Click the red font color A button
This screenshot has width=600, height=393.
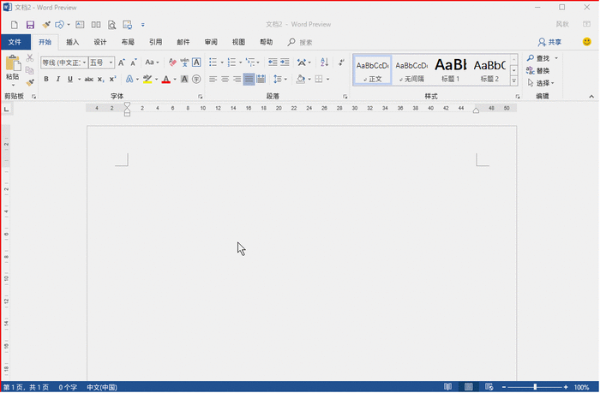pyautogui.click(x=165, y=79)
